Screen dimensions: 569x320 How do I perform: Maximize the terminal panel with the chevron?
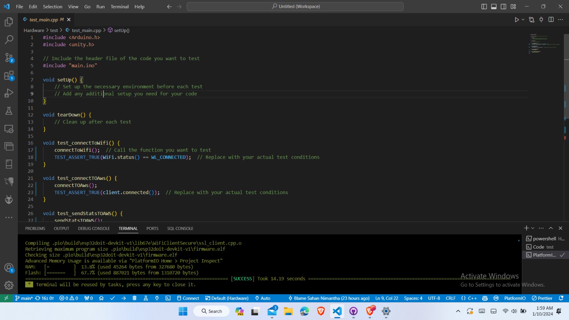click(x=551, y=228)
